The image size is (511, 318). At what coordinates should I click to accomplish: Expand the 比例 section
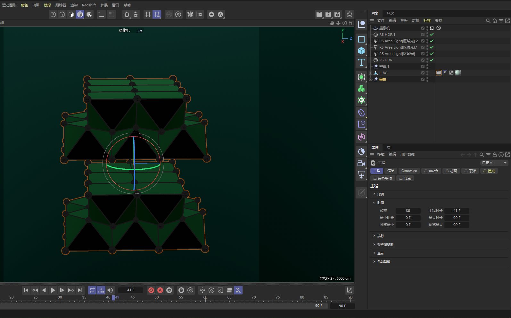(x=374, y=194)
